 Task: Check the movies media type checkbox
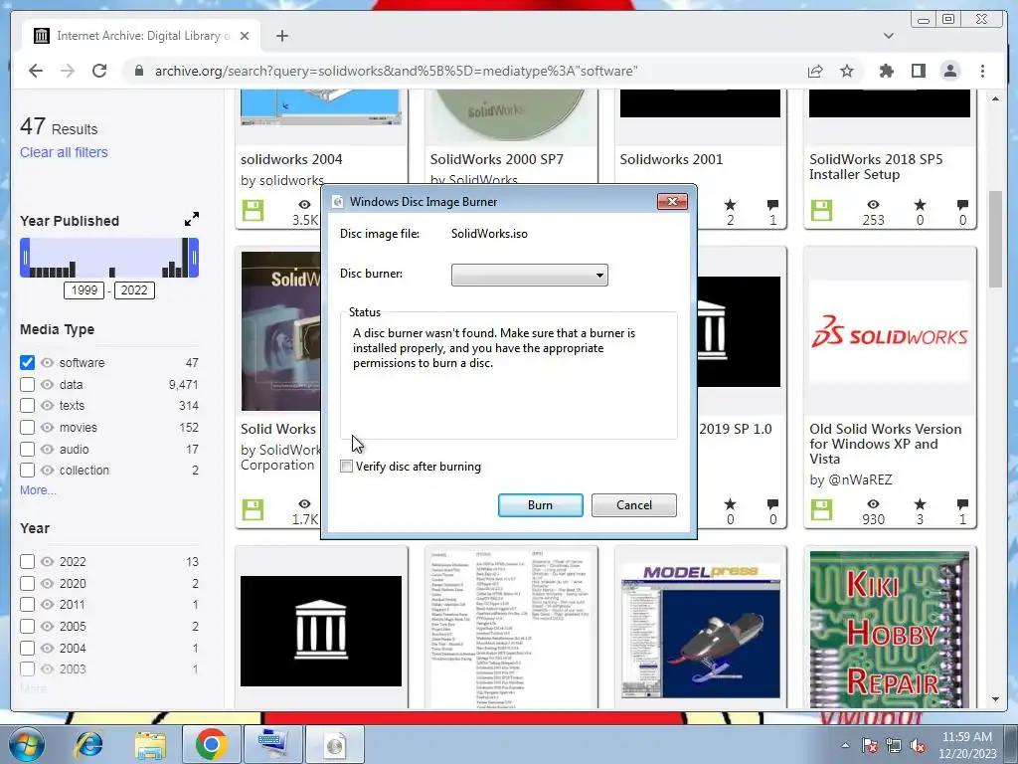click(27, 428)
